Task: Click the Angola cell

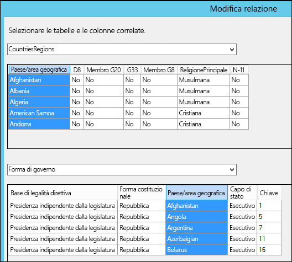Action: pos(197,217)
